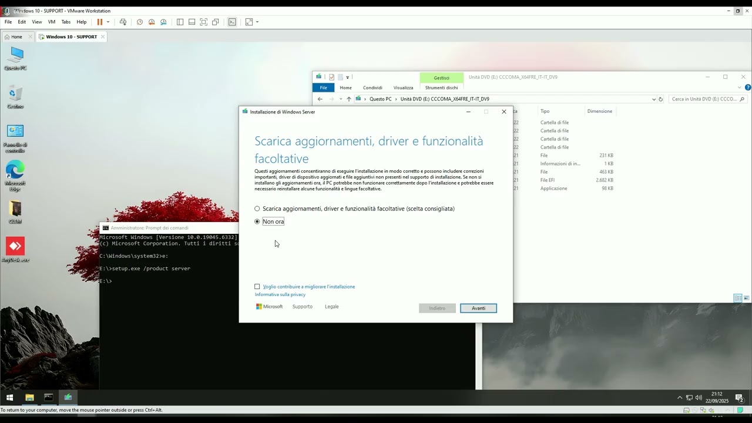Open the Condividi ribbon tab
The width and height of the screenshot is (752, 423).
[x=372, y=88]
